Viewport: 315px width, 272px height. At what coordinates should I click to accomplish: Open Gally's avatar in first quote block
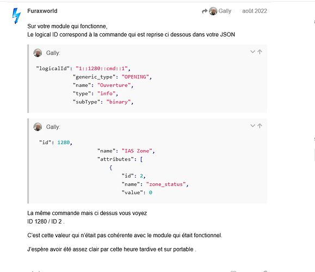[38, 53]
